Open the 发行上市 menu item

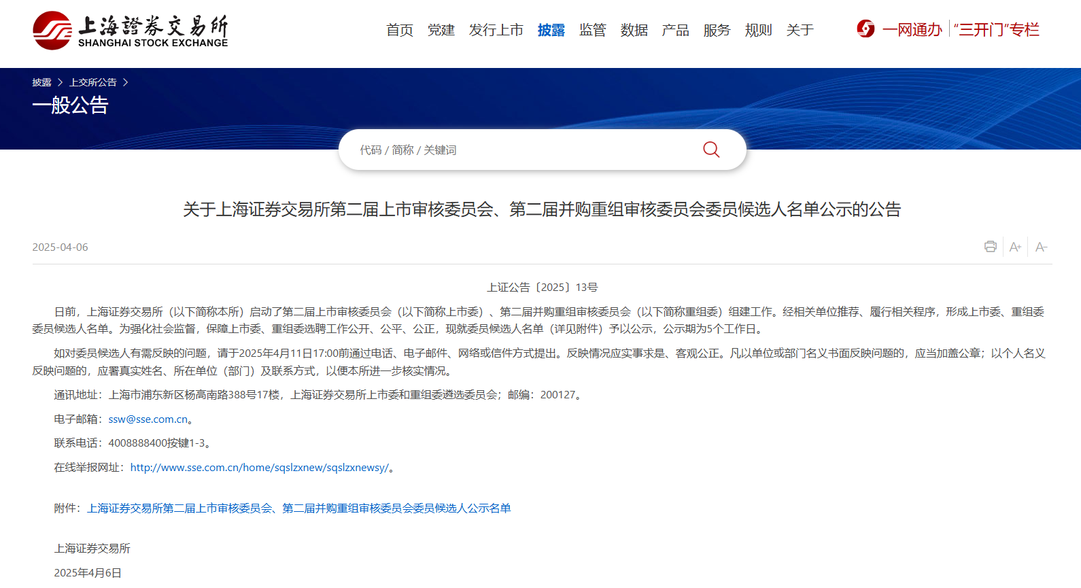(496, 30)
